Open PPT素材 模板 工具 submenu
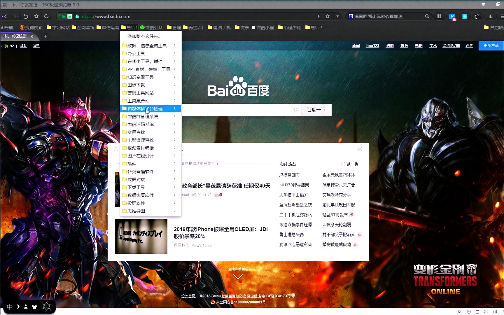 click(x=150, y=69)
